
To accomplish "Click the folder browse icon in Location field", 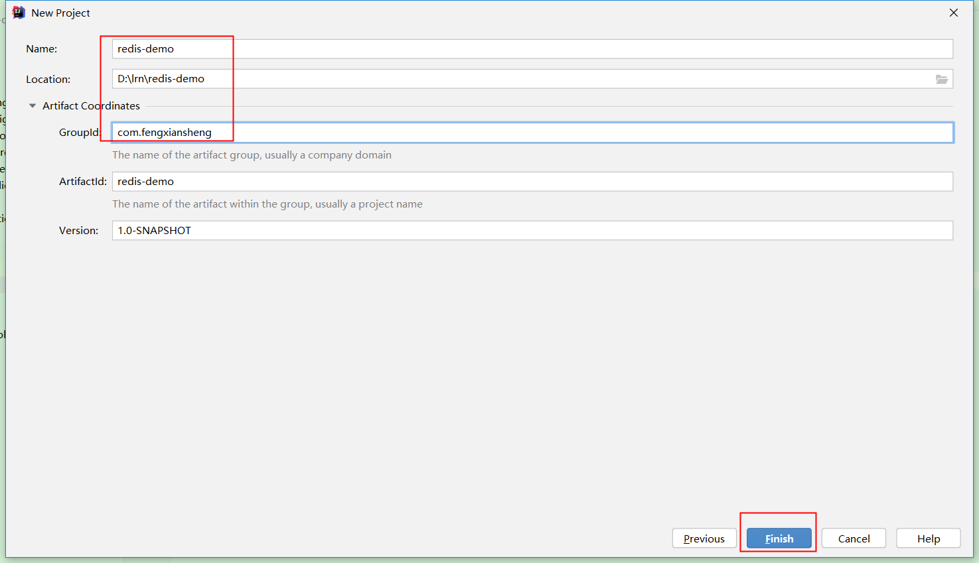I will pos(941,80).
